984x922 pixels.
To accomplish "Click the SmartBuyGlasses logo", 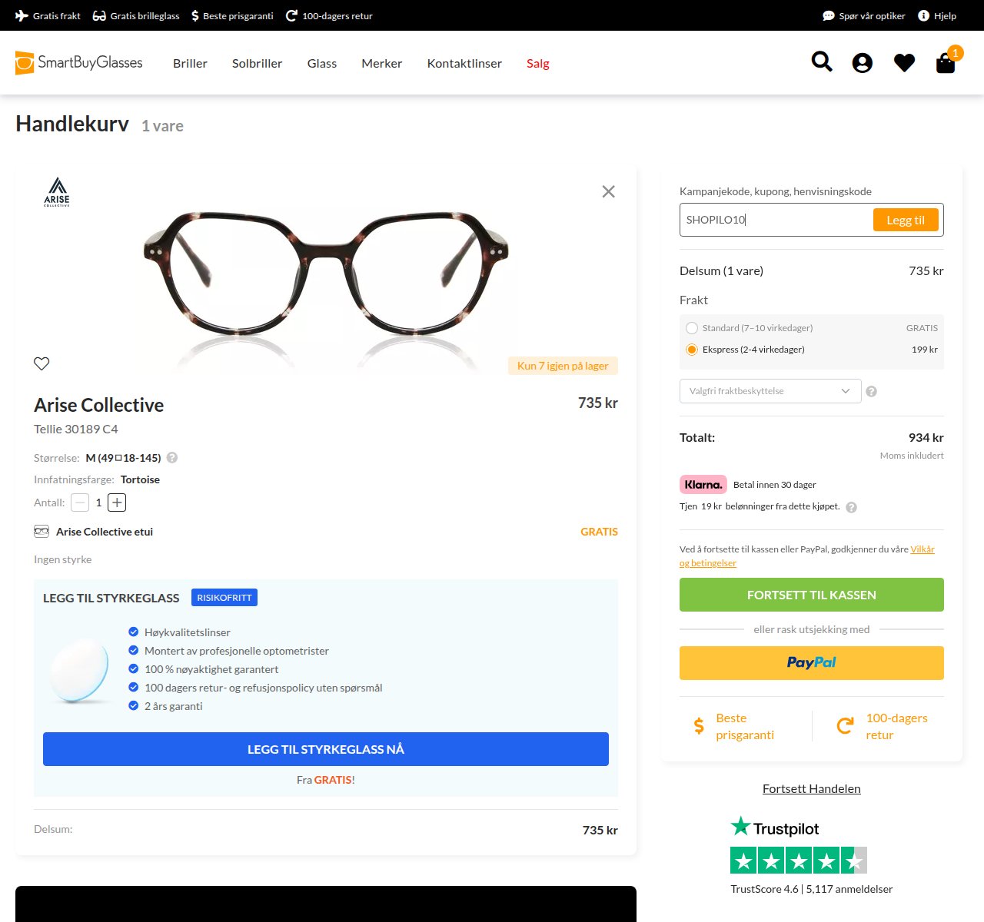I will 78,63.
